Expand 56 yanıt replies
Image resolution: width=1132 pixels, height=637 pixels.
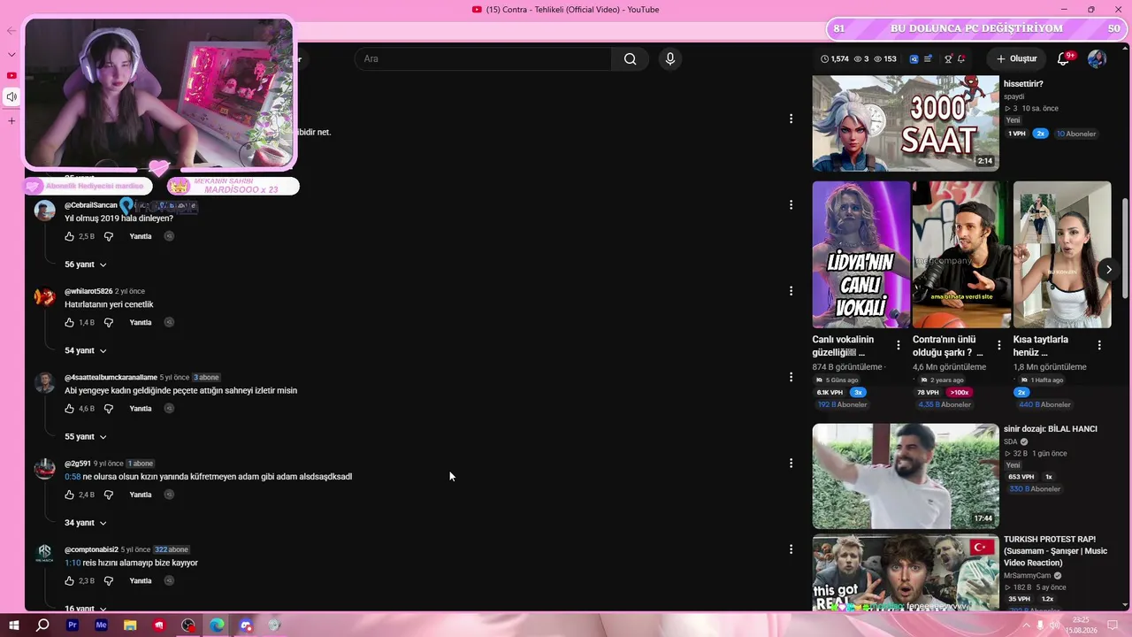[86, 265]
